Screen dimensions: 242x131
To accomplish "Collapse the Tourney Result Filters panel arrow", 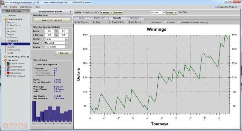I will [x=71, y=11].
